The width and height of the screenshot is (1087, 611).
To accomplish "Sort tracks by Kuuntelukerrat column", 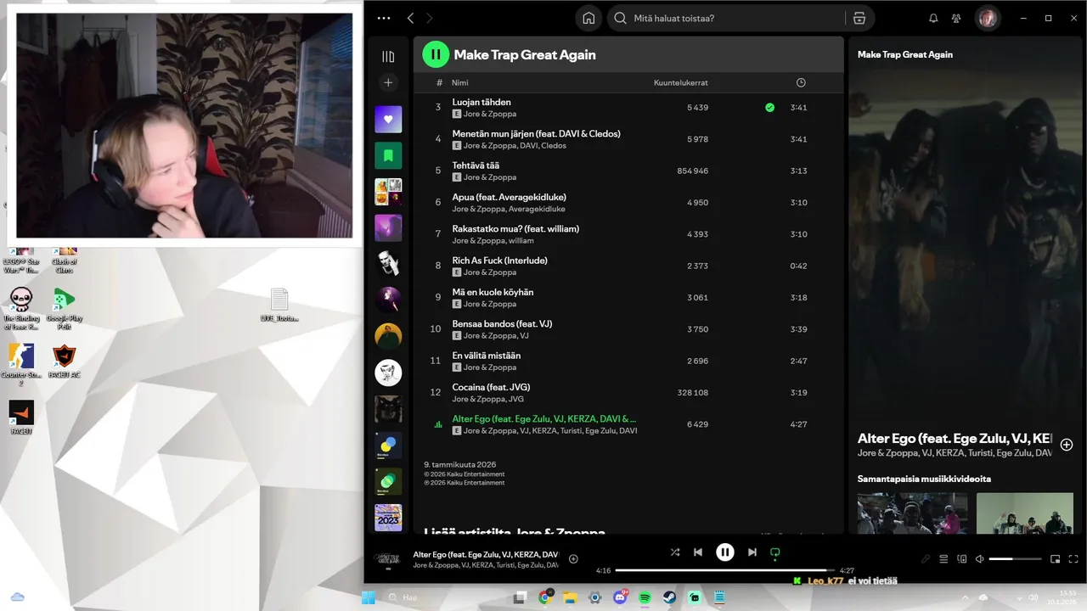I will click(681, 82).
